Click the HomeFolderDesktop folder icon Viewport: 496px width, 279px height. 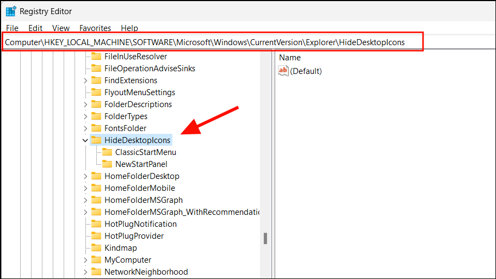pos(96,176)
